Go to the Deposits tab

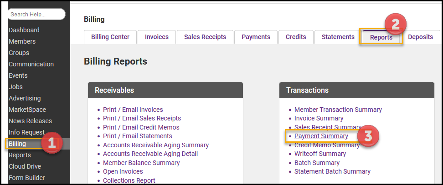pyautogui.click(x=420, y=37)
